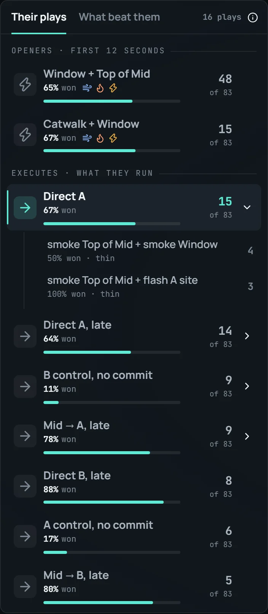Click the arrow icon next to Direct A
Image resolution: width=268 pixels, height=614 pixels.
click(x=25, y=207)
